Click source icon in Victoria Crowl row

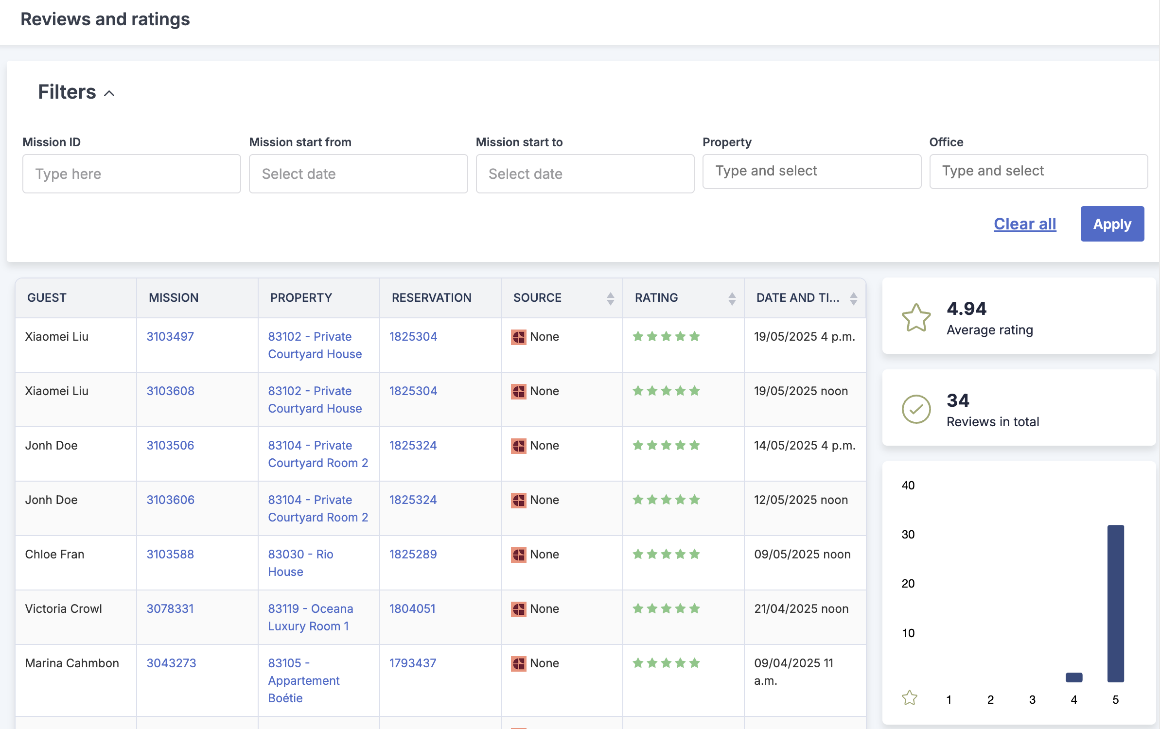tap(519, 609)
